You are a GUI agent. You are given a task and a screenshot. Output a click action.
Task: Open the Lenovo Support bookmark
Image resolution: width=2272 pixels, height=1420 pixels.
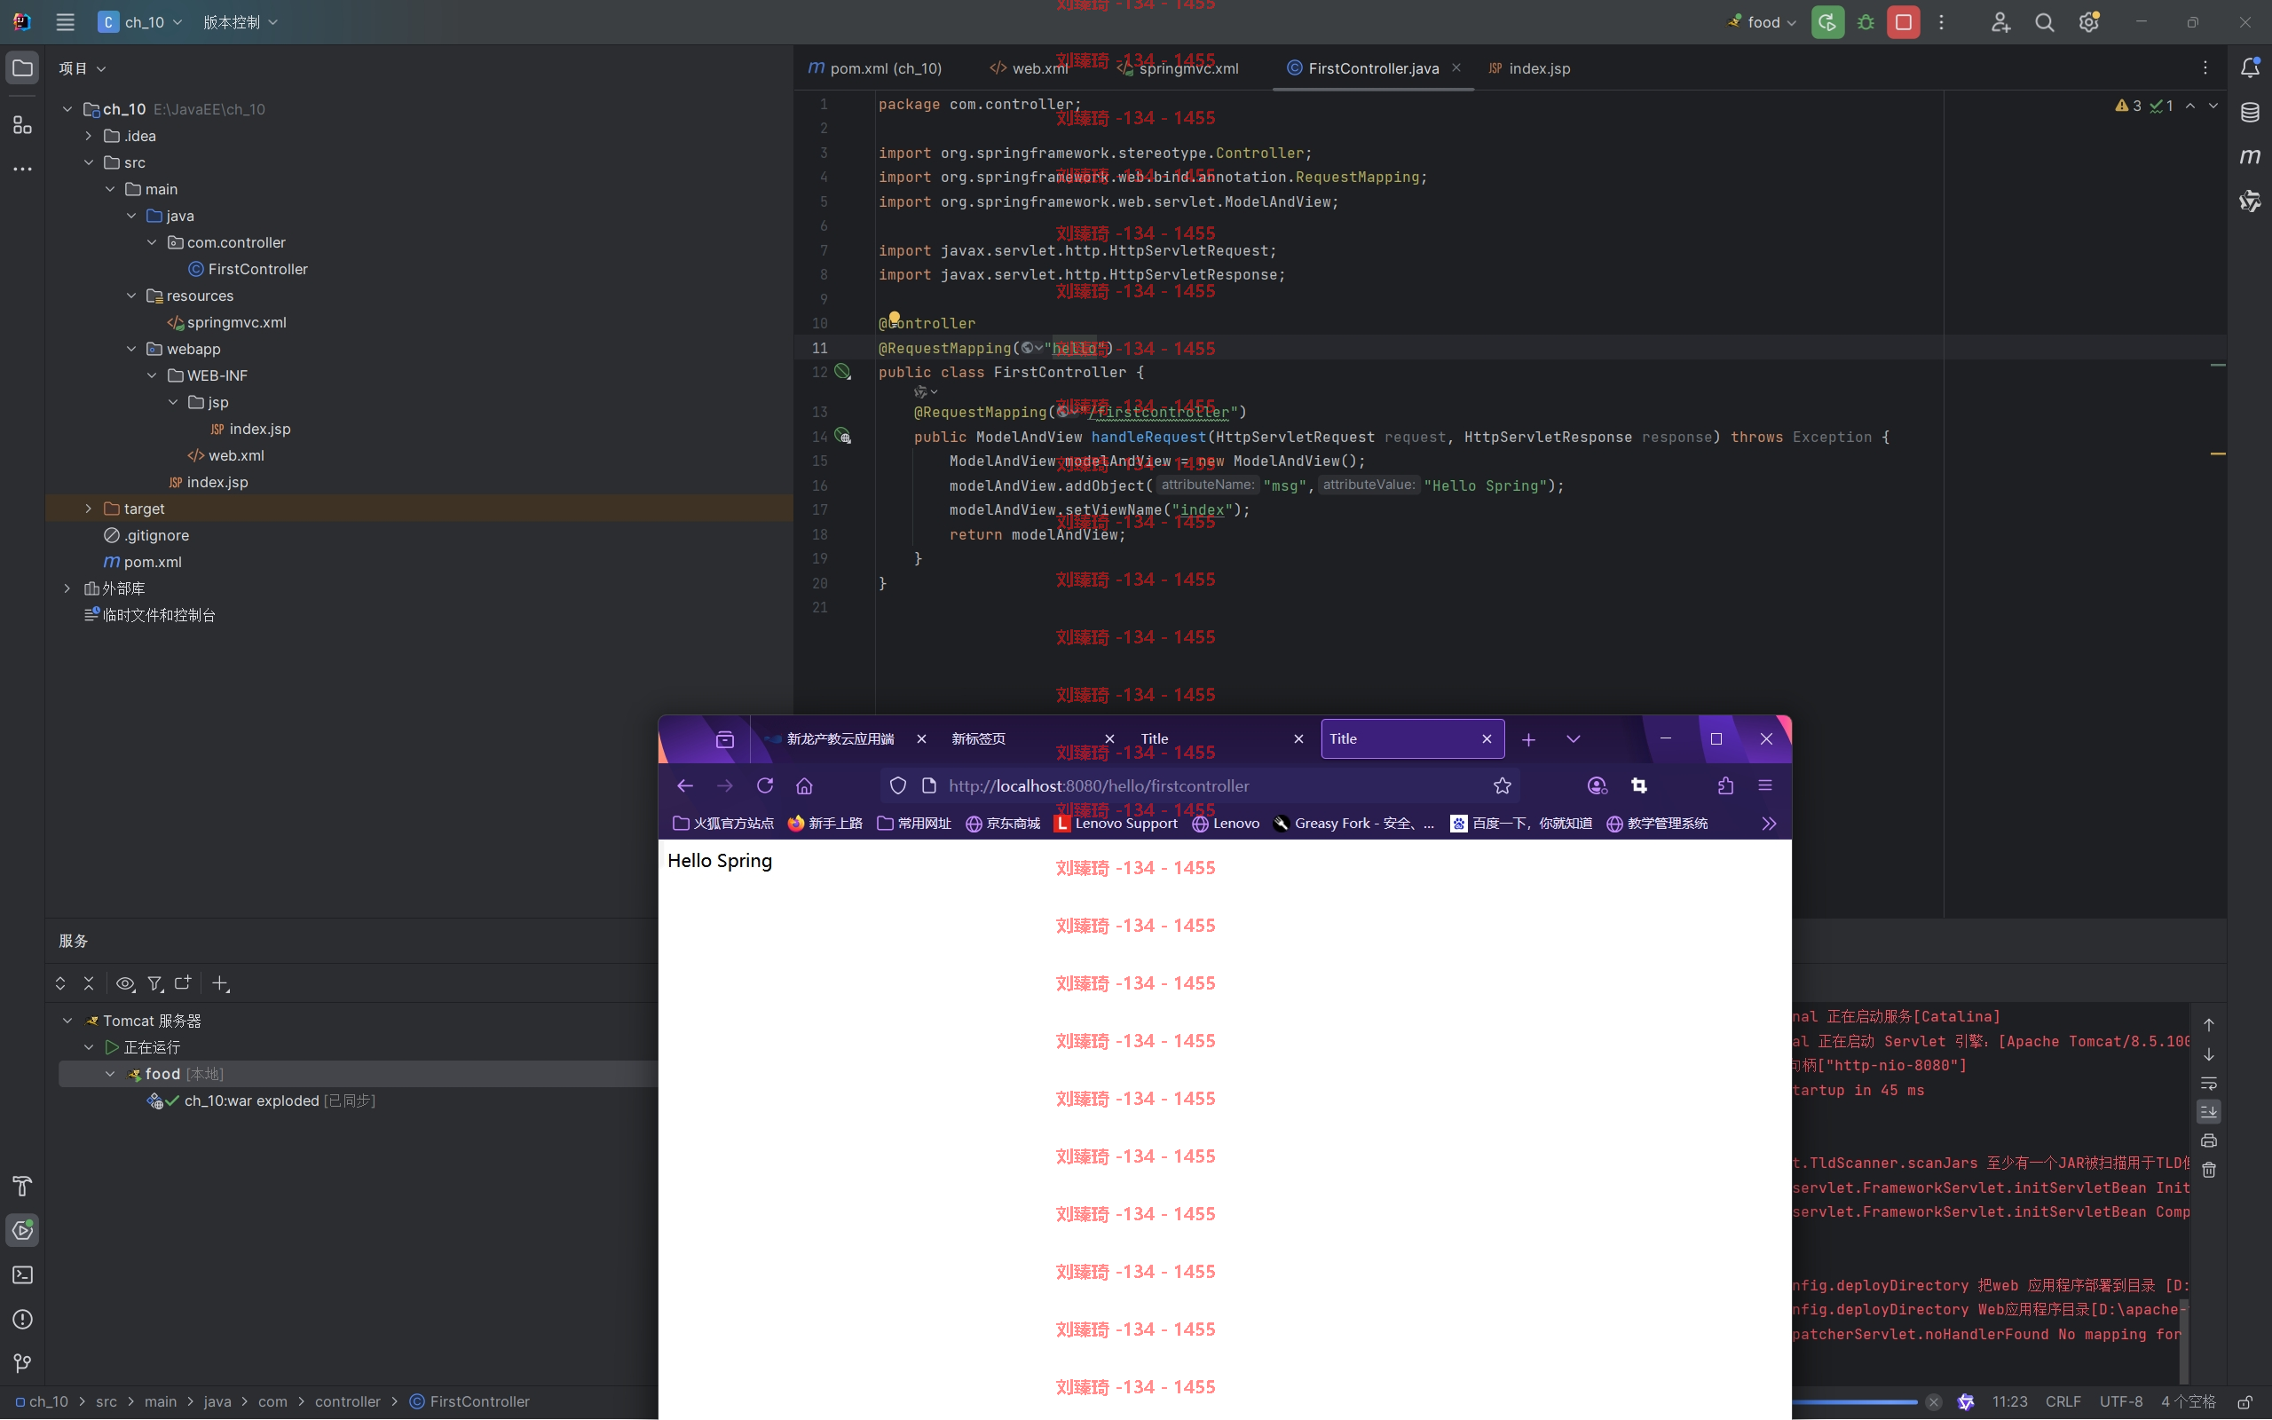1116,823
